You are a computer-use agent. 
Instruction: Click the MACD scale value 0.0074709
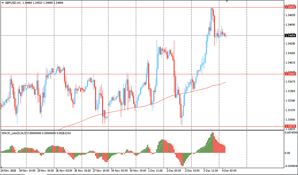pyautogui.click(x=291, y=133)
